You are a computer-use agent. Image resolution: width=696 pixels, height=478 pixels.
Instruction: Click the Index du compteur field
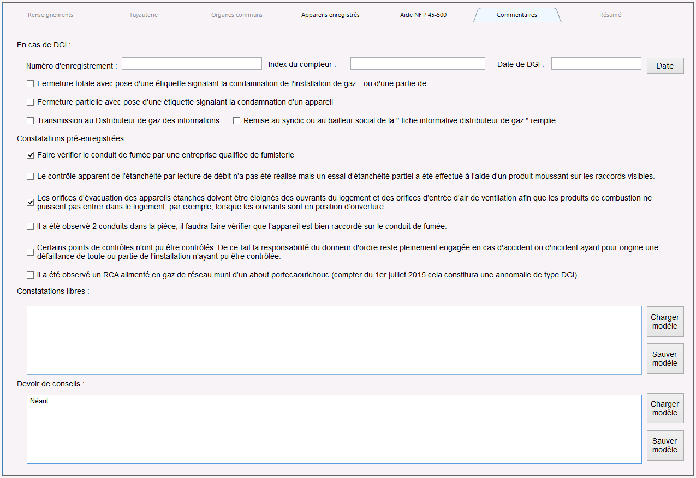[x=418, y=64]
